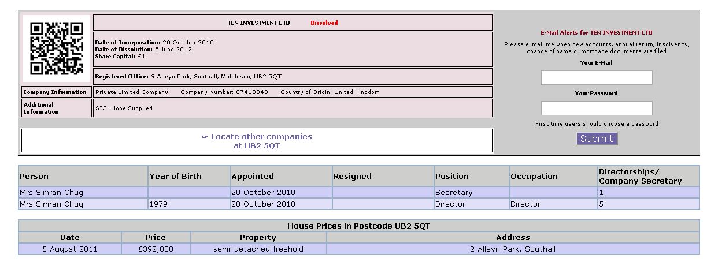Click the Directorships/Company Secretary header

click(x=641, y=177)
